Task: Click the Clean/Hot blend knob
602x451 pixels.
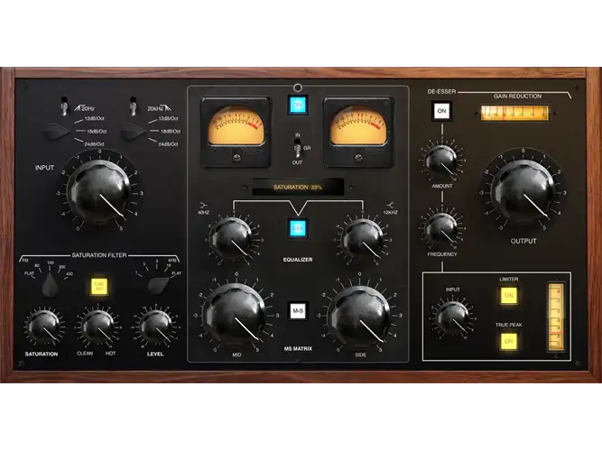Action: 97,327
